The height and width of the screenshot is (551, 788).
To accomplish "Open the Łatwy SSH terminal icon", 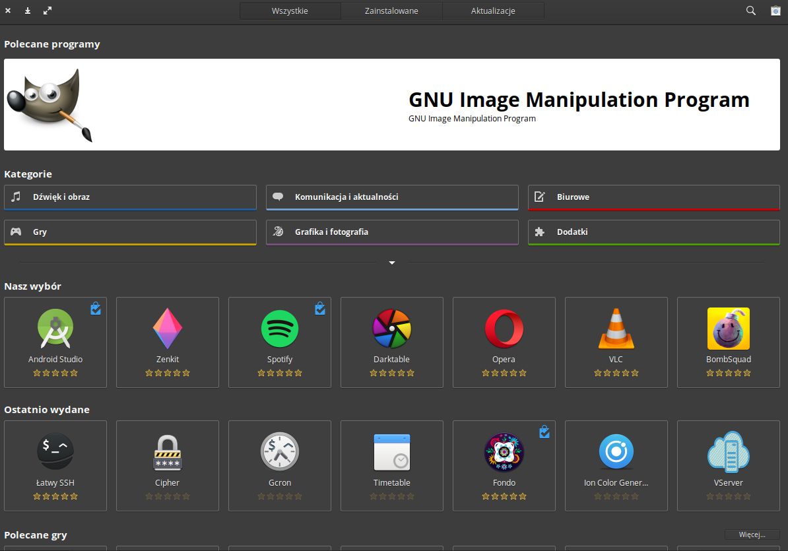I will click(x=55, y=451).
